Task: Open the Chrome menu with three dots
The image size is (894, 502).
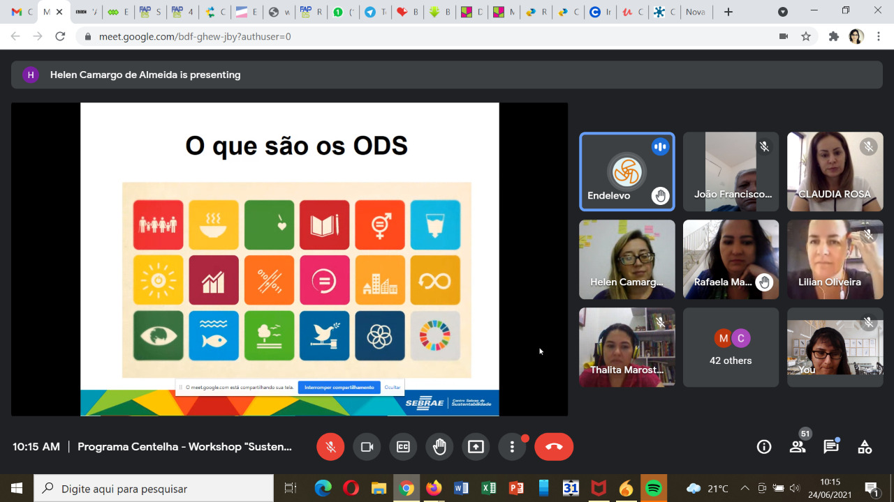Action: [879, 36]
